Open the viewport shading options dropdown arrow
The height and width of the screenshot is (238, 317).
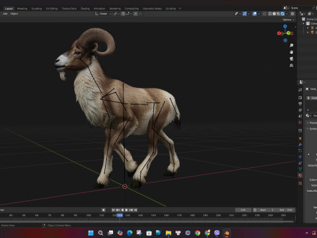pos(287,14)
